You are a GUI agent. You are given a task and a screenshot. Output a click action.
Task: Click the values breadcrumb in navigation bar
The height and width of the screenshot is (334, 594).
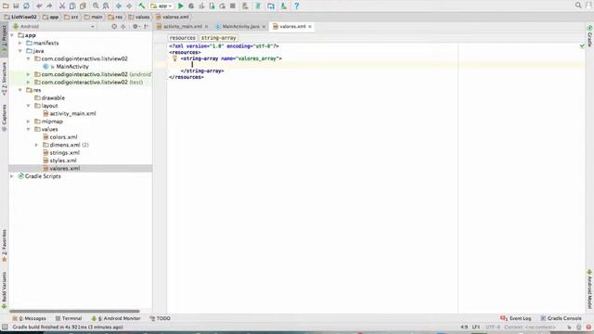[x=139, y=17]
